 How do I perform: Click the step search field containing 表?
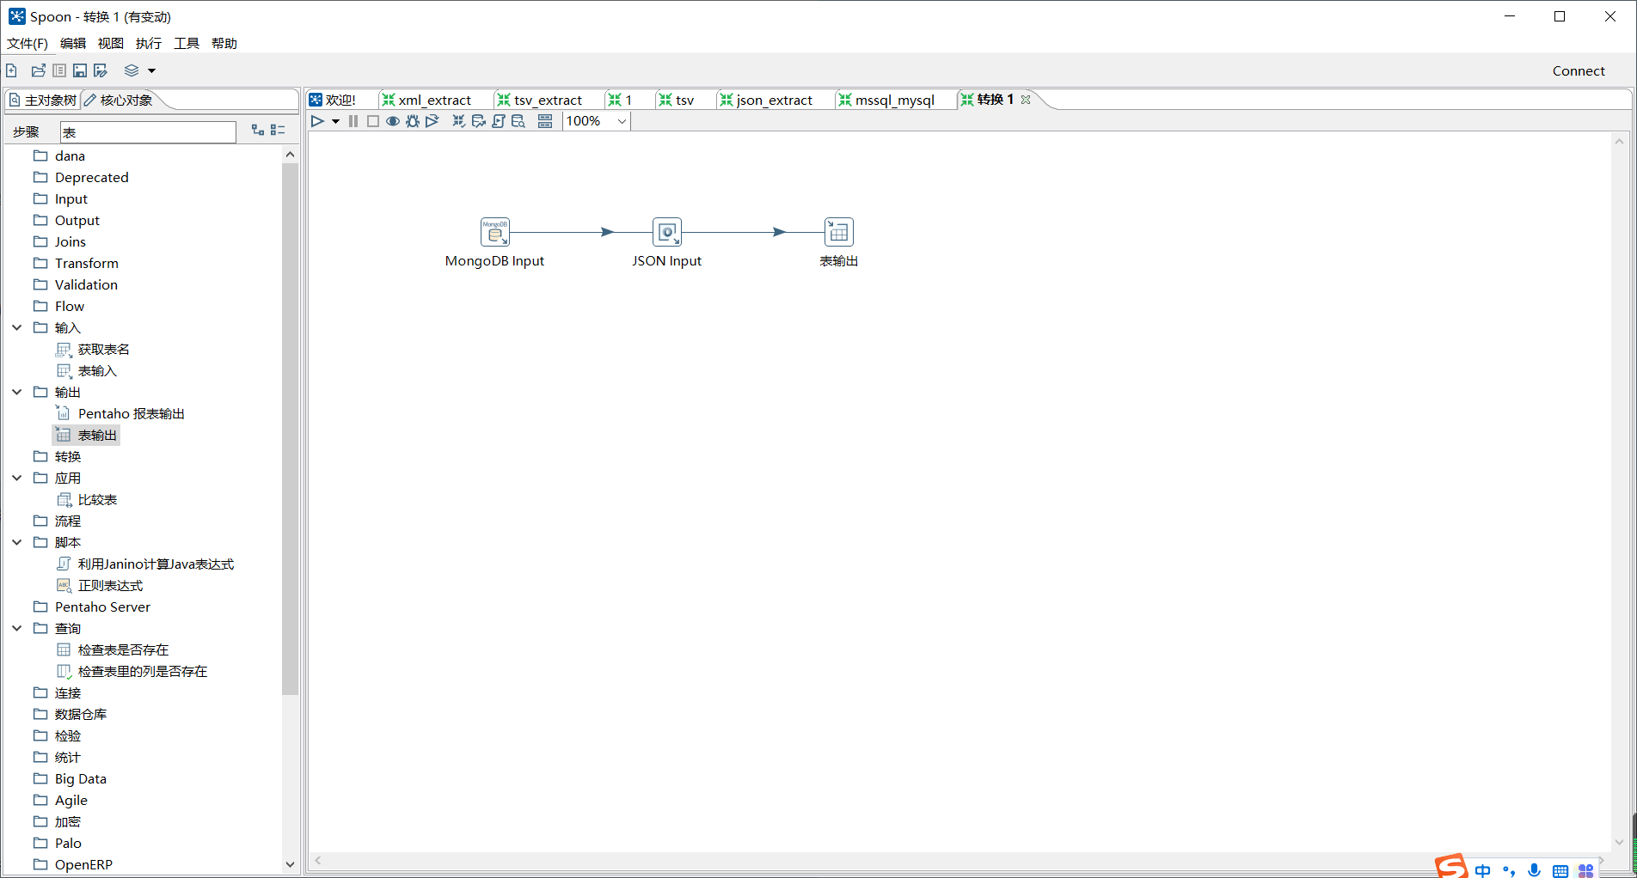148,132
